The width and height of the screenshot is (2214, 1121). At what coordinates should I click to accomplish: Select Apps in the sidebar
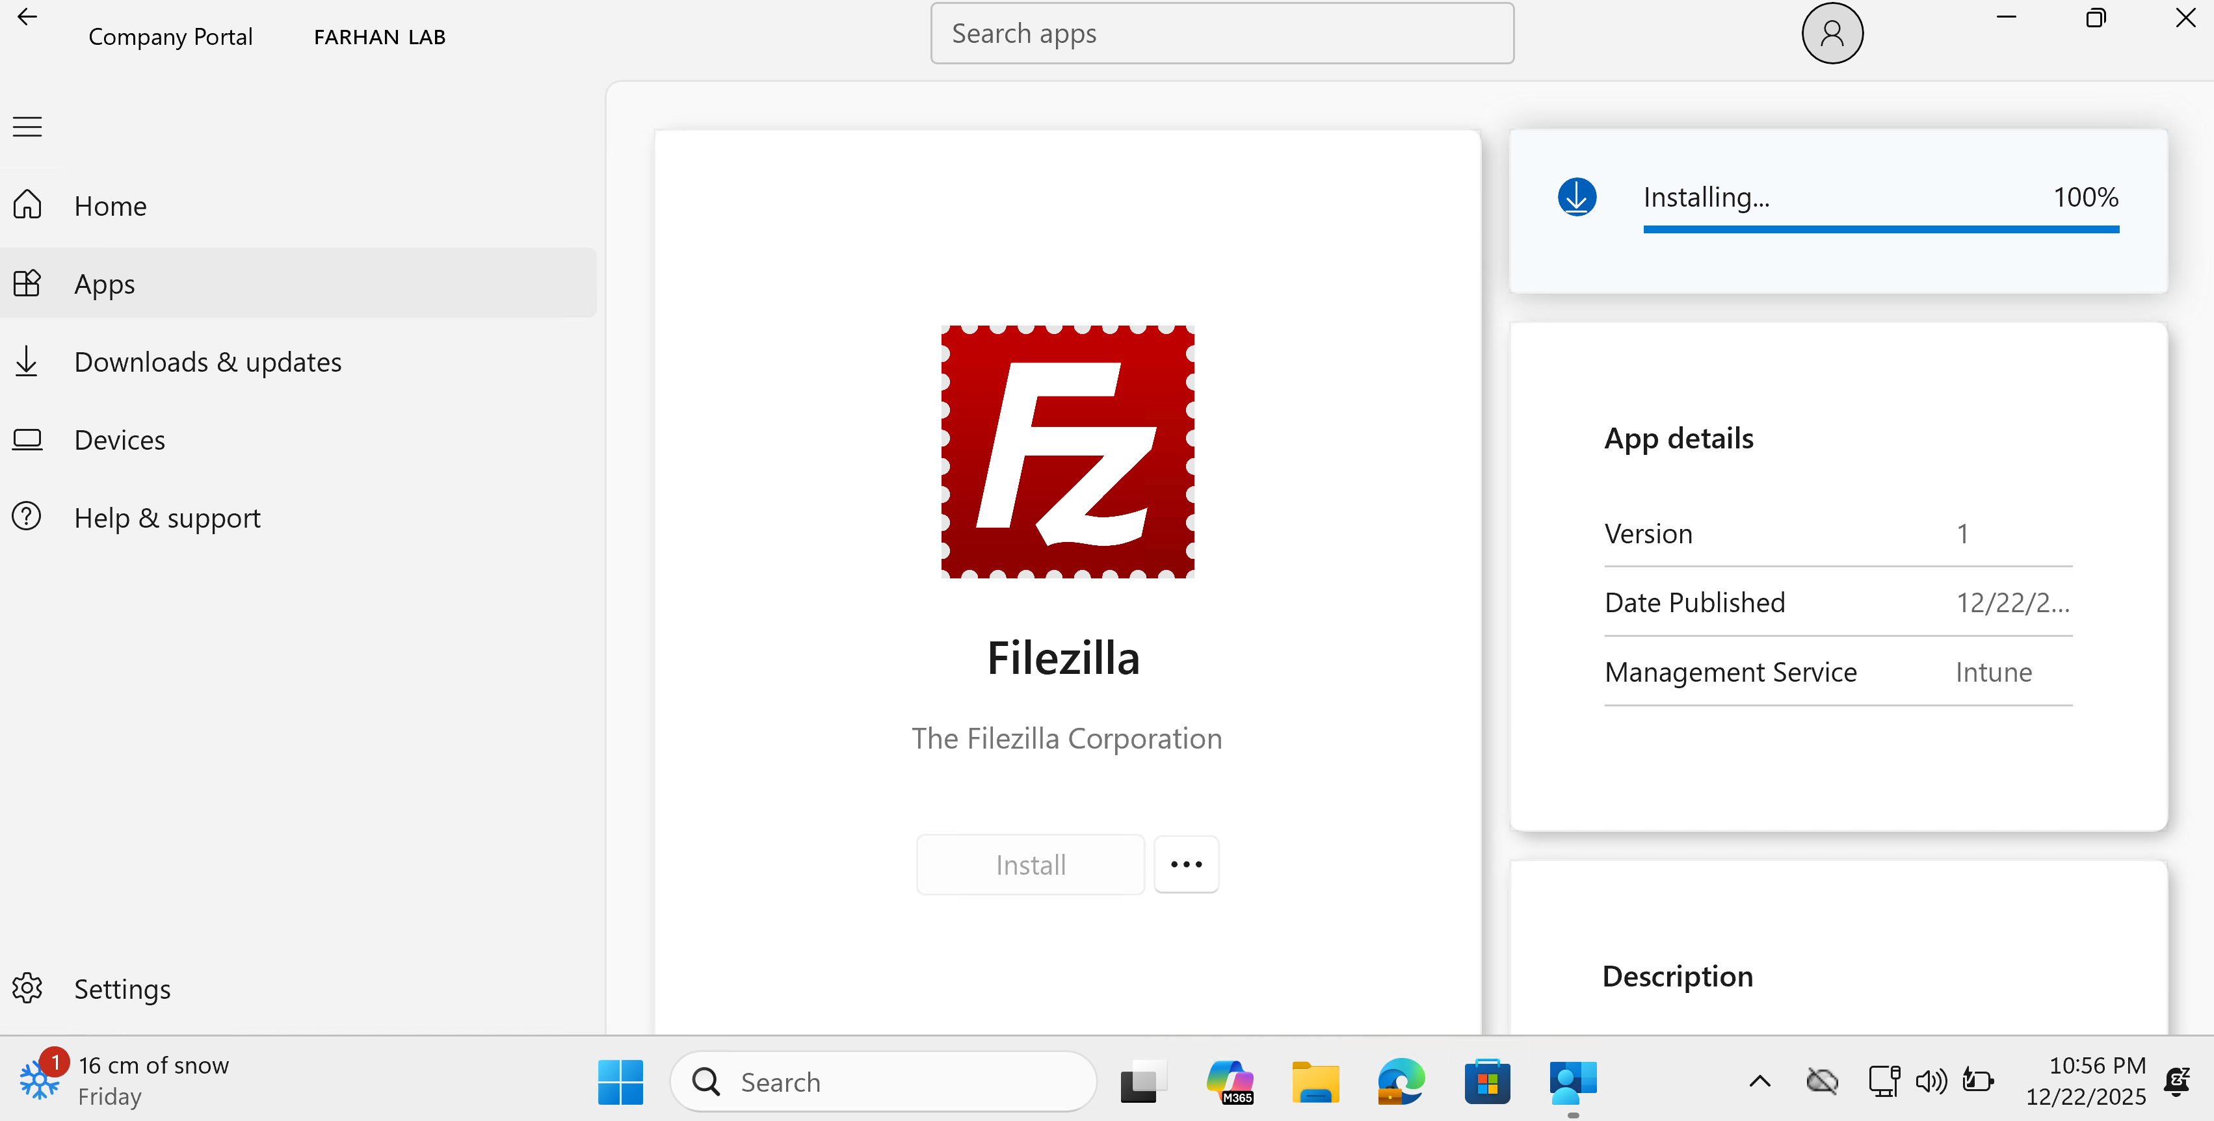(x=104, y=283)
